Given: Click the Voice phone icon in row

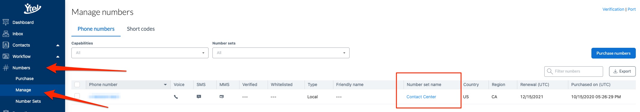Looking at the screenshot, I should [x=176, y=97].
